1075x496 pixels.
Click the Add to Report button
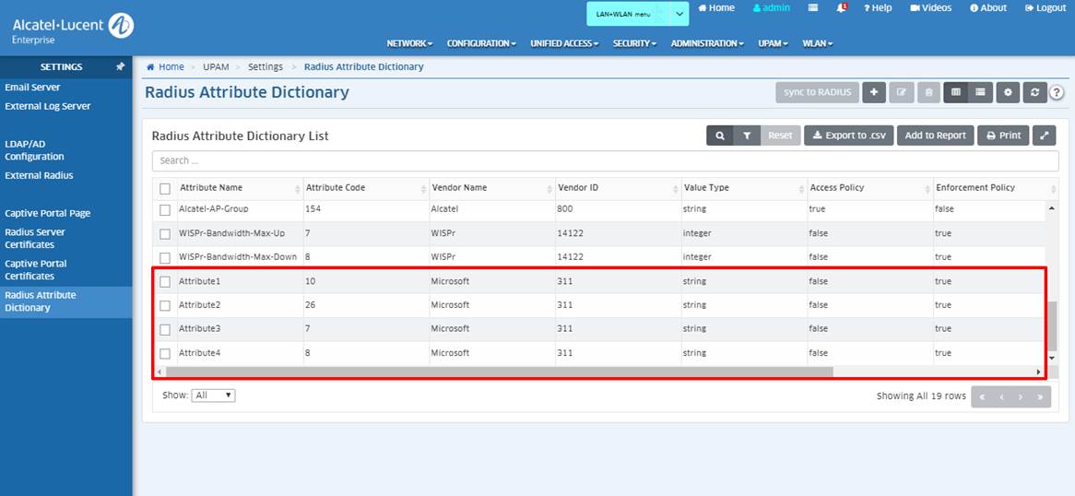point(935,136)
